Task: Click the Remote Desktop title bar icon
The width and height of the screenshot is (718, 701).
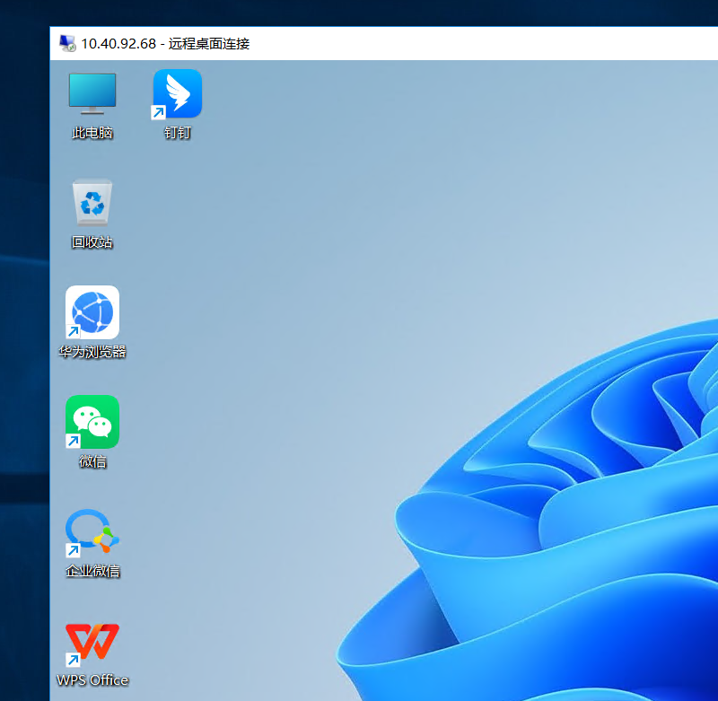Action: (x=67, y=43)
